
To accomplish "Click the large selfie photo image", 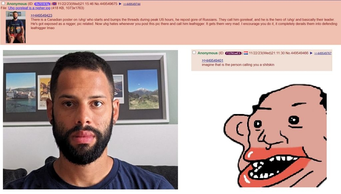I will point(90,120).
